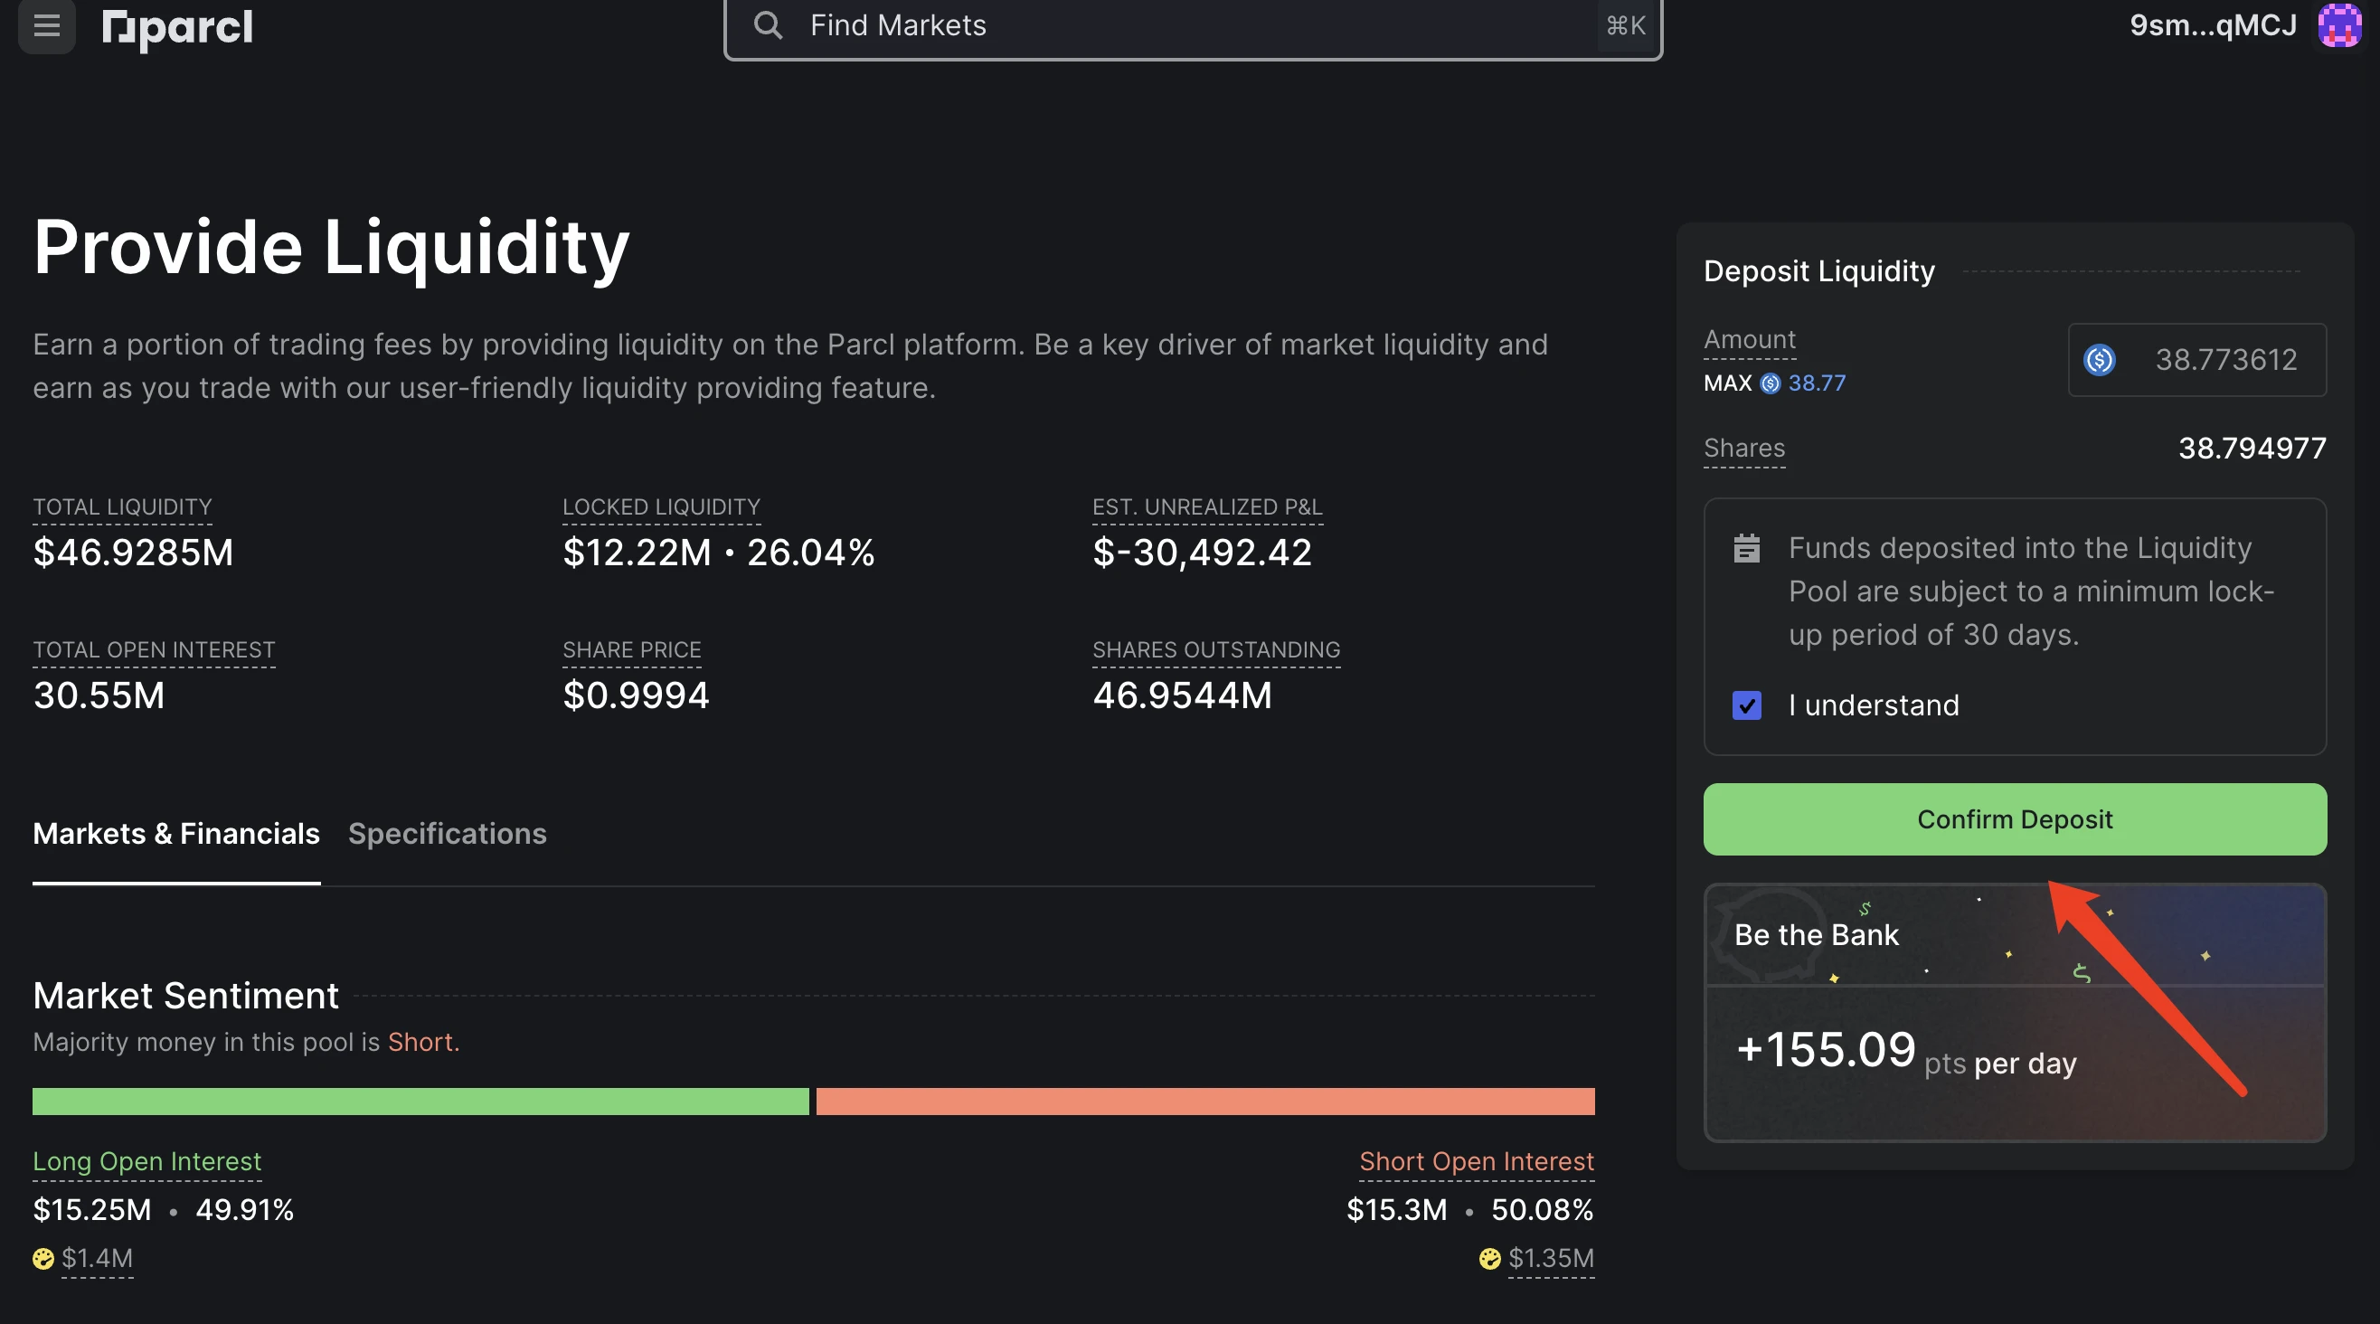Select the Markets & Financials tab
The height and width of the screenshot is (1324, 2380).
click(x=175, y=834)
